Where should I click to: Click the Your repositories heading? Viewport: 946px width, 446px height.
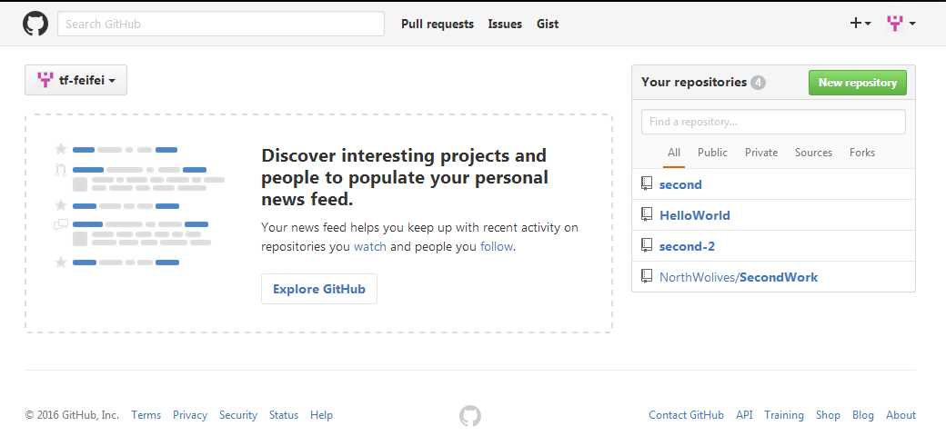click(694, 82)
